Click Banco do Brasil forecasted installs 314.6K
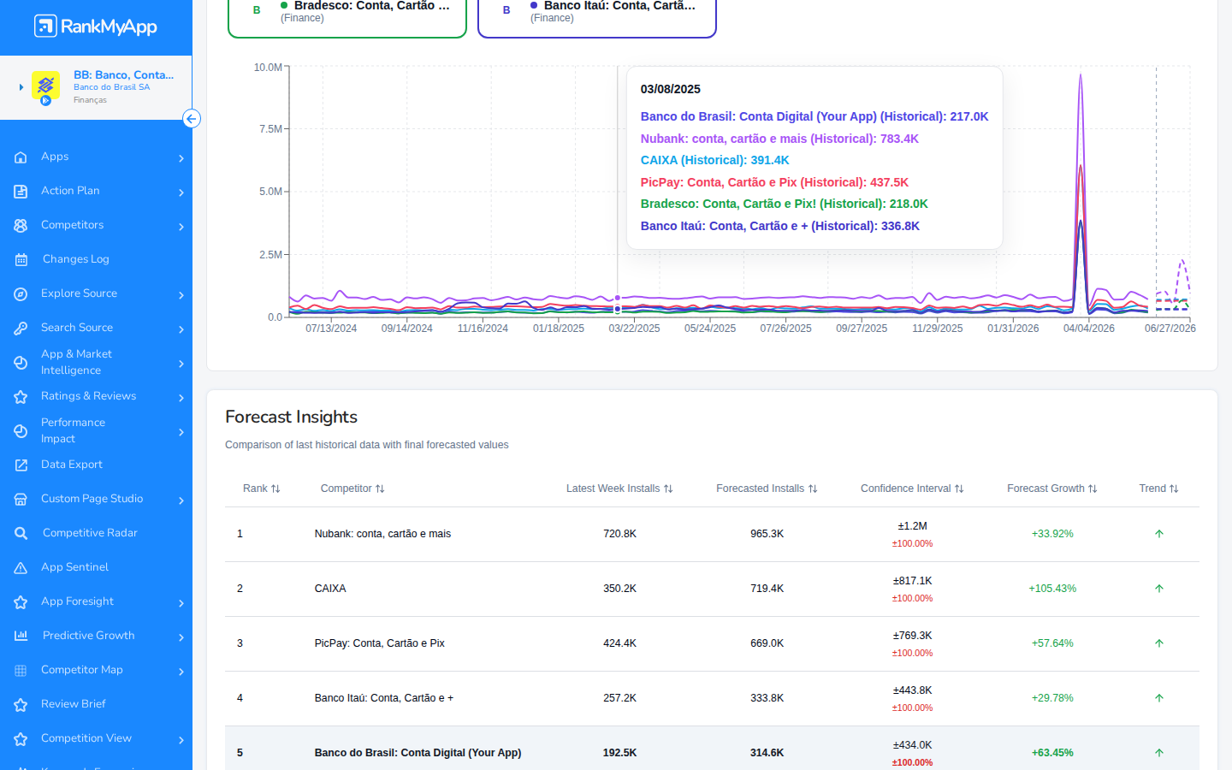This screenshot has width=1232, height=770. pos(767,753)
